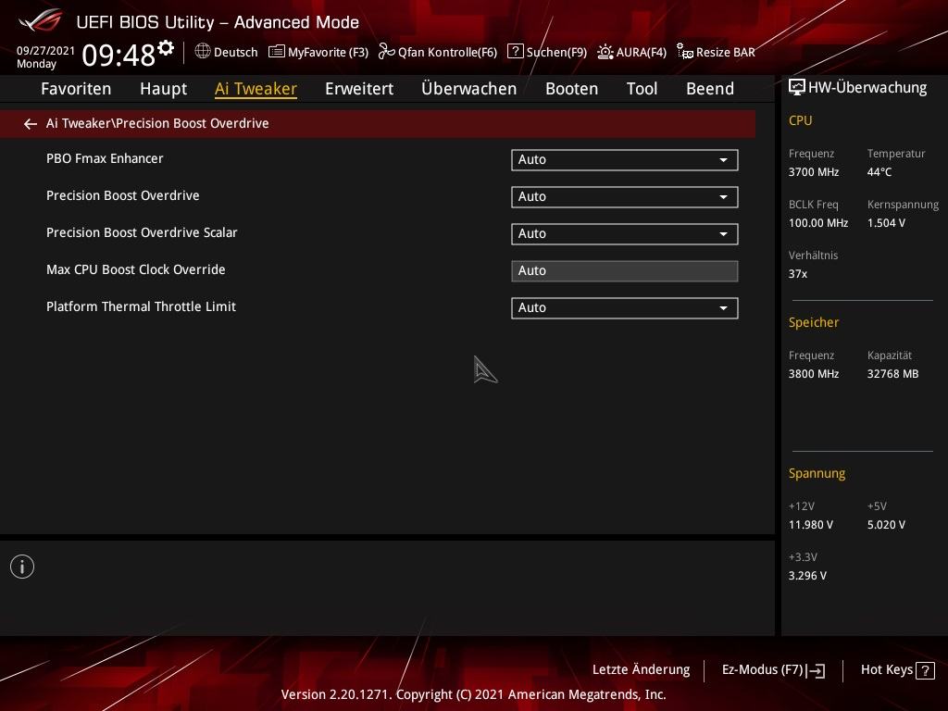
Task: Click the back arrow to Ai Tweaker
Action: [31, 124]
